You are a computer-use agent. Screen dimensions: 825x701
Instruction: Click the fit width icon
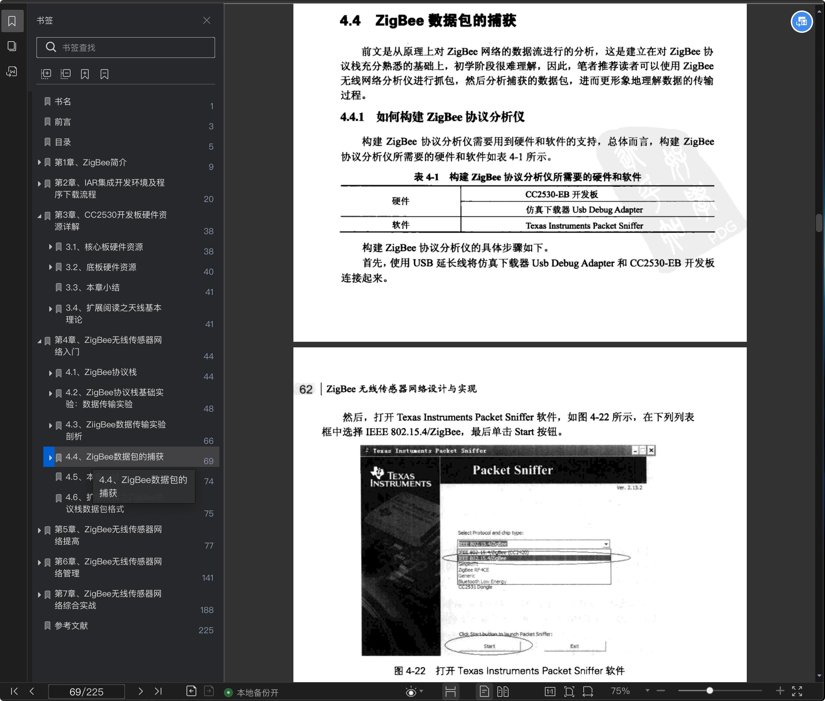coord(588,692)
